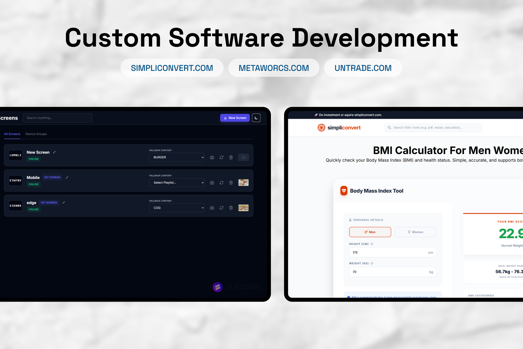Screen dimensions: 523x349
Task: Open the BURGER fallback content dropdown
Action: click(177, 157)
